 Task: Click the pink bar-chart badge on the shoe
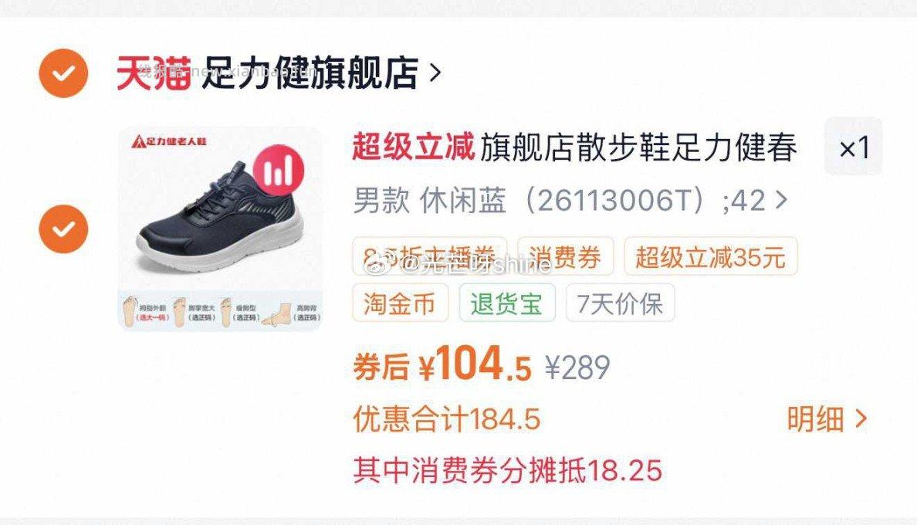pos(279,170)
